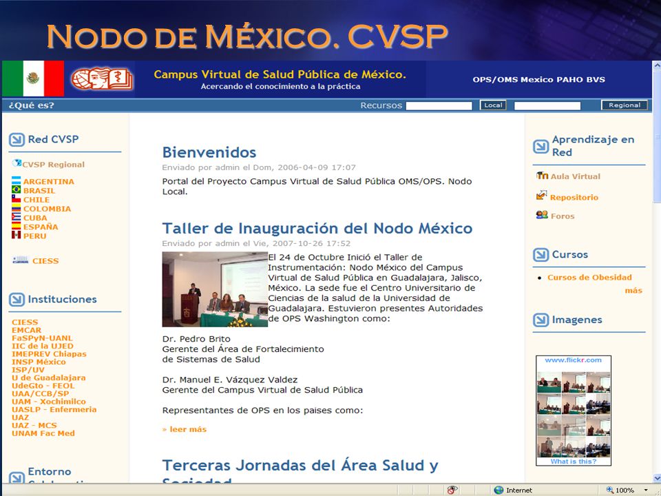Click the What is this? link
661x496 pixels.
click(574, 462)
